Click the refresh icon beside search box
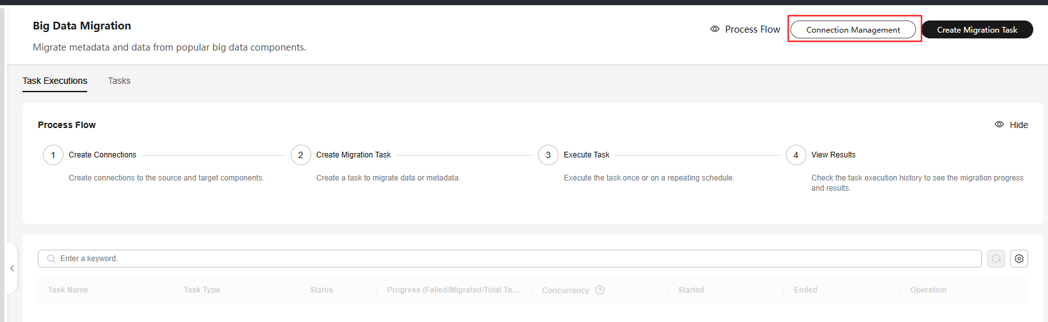This screenshot has width=1048, height=322. point(996,259)
